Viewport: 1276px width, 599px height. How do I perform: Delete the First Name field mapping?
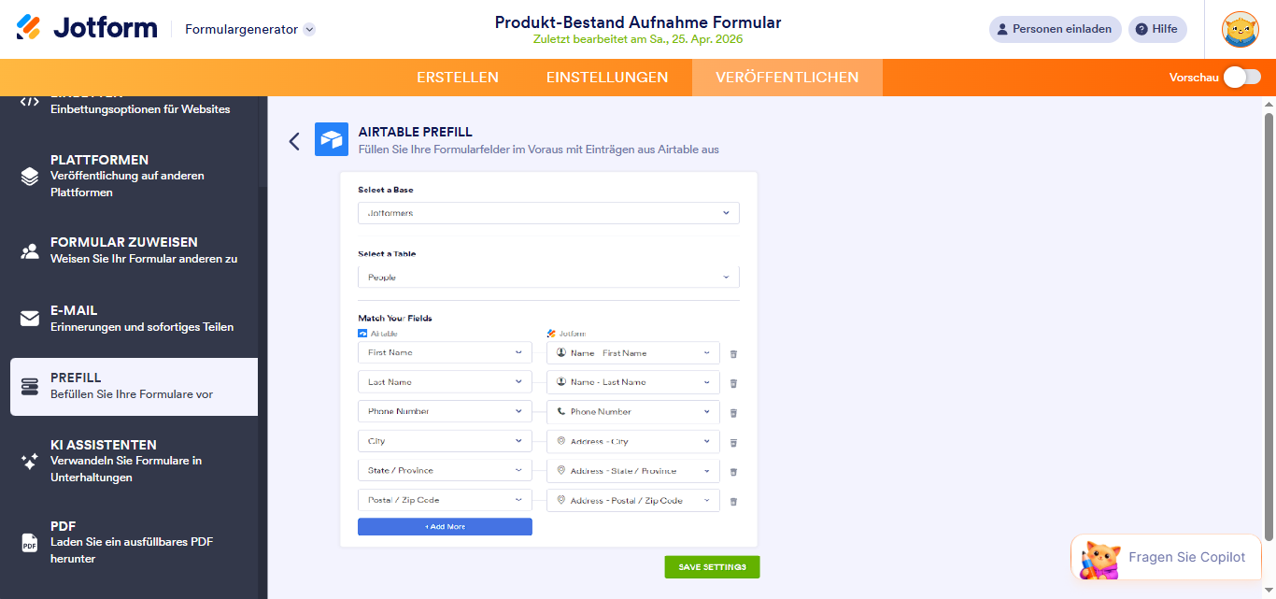(733, 353)
